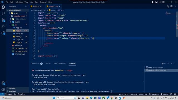Open Run and Debug view
Viewport: 178px width, 100px height.
(x=3, y=26)
